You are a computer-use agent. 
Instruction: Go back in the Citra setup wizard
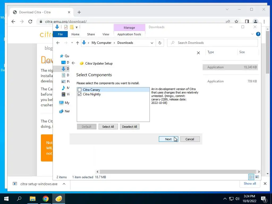pyautogui.click(x=73, y=63)
